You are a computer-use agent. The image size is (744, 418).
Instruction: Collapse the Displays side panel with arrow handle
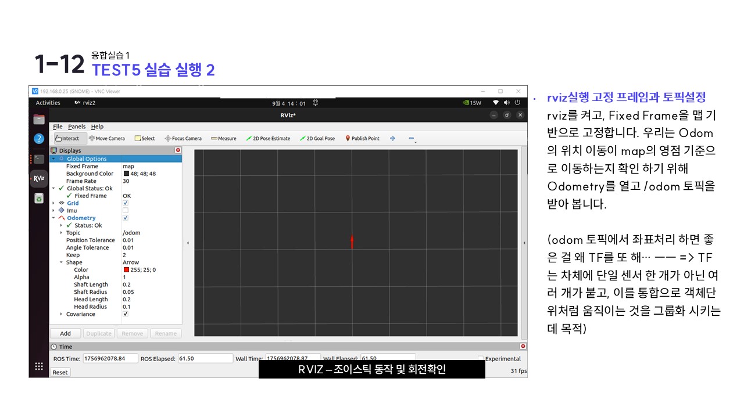tap(188, 243)
